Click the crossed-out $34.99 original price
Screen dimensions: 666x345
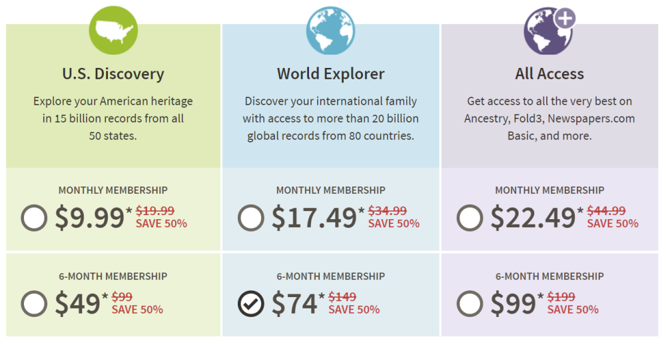click(388, 210)
